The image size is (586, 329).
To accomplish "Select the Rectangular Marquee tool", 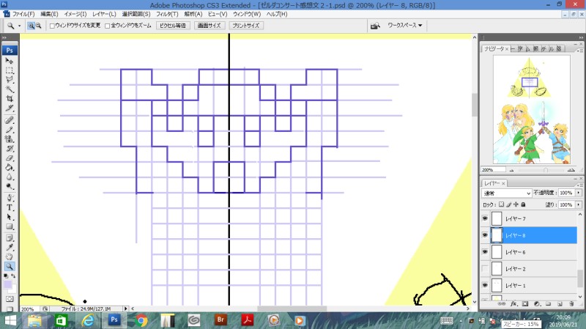I will 10,70.
